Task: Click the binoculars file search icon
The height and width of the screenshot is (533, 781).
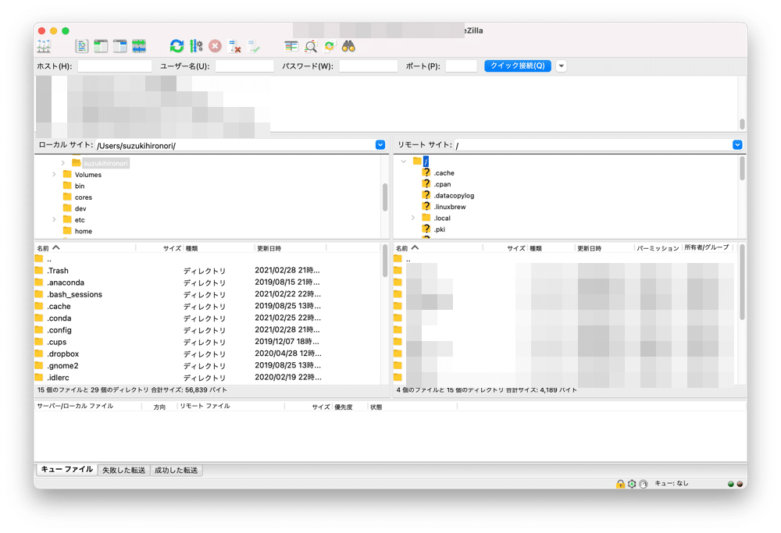Action: pos(348,46)
